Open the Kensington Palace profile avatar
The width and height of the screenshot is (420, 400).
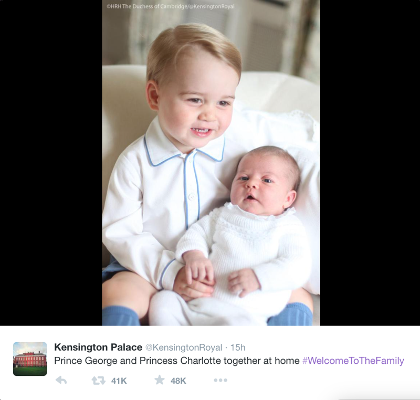pos(30,359)
